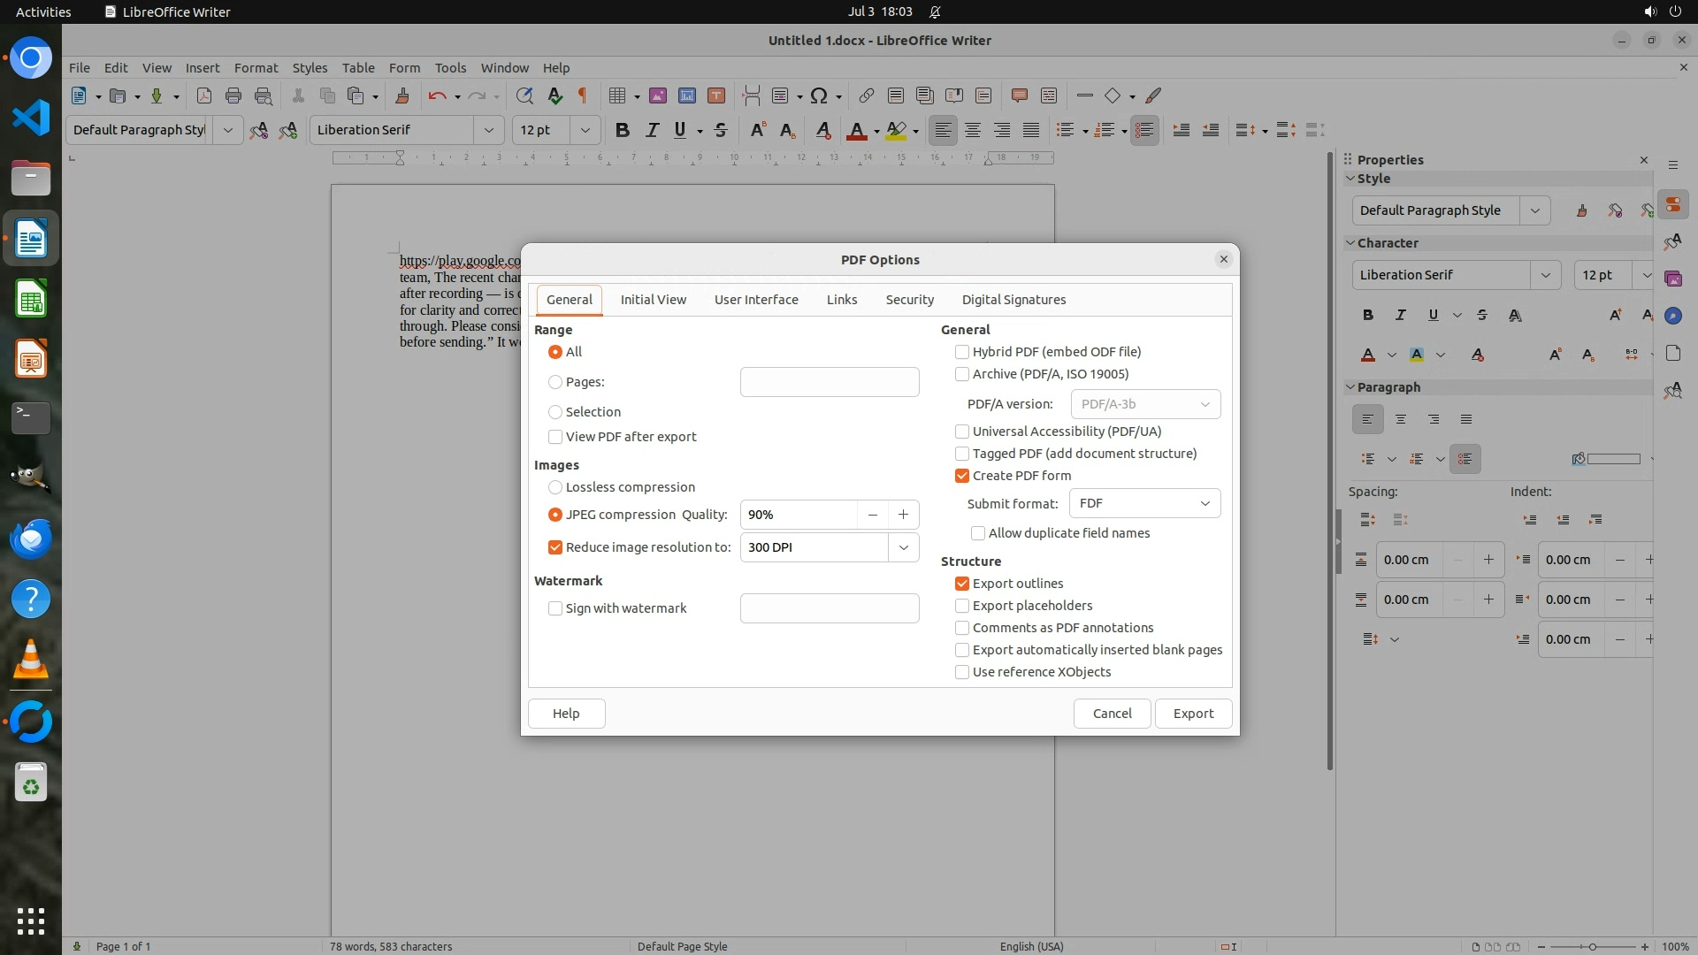Viewport: 1698px width, 955px height.
Task: Click the Print icon in toolbar
Action: 233,95
